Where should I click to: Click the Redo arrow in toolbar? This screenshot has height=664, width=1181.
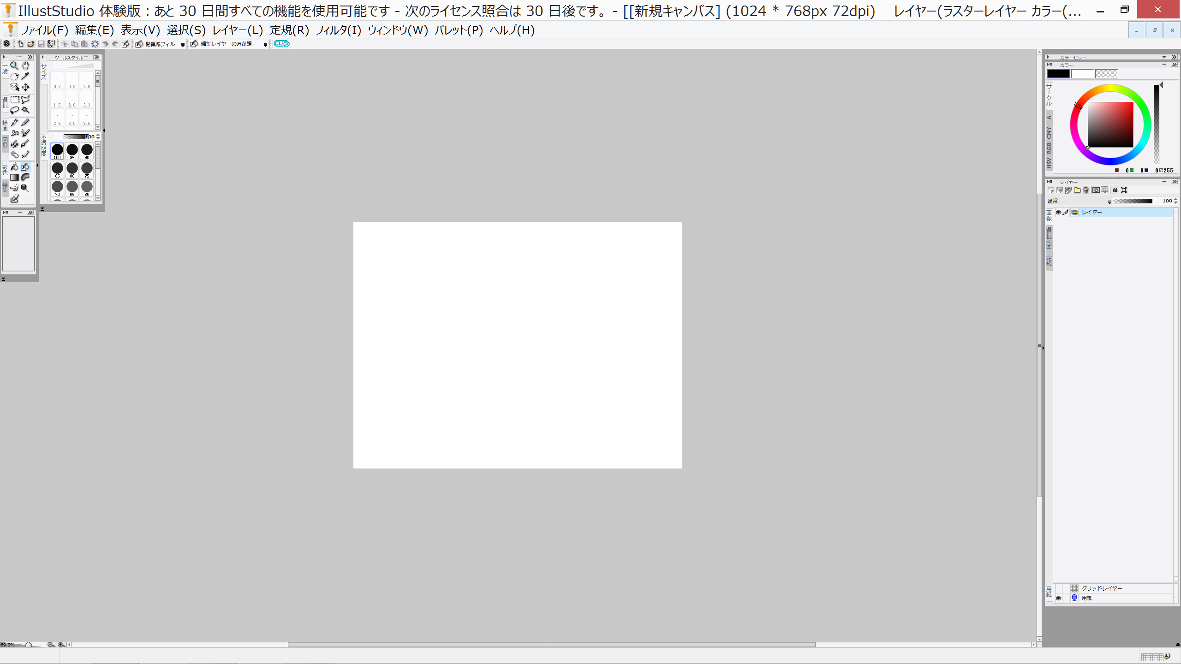115,44
